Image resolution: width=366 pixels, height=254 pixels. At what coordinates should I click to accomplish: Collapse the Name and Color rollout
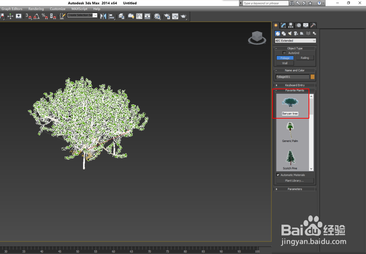295,70
